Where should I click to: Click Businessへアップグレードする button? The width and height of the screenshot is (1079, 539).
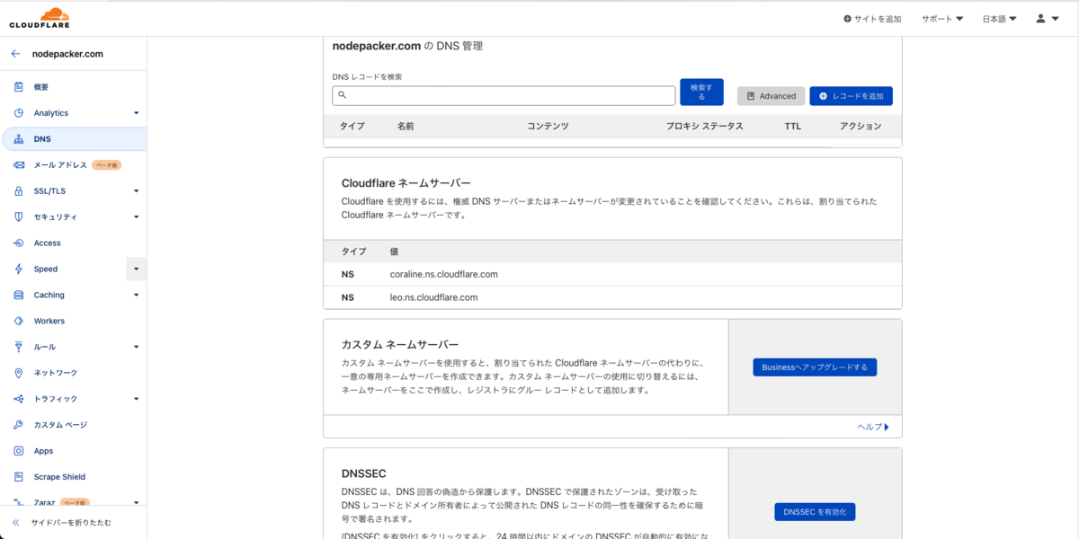coord(815,367)
